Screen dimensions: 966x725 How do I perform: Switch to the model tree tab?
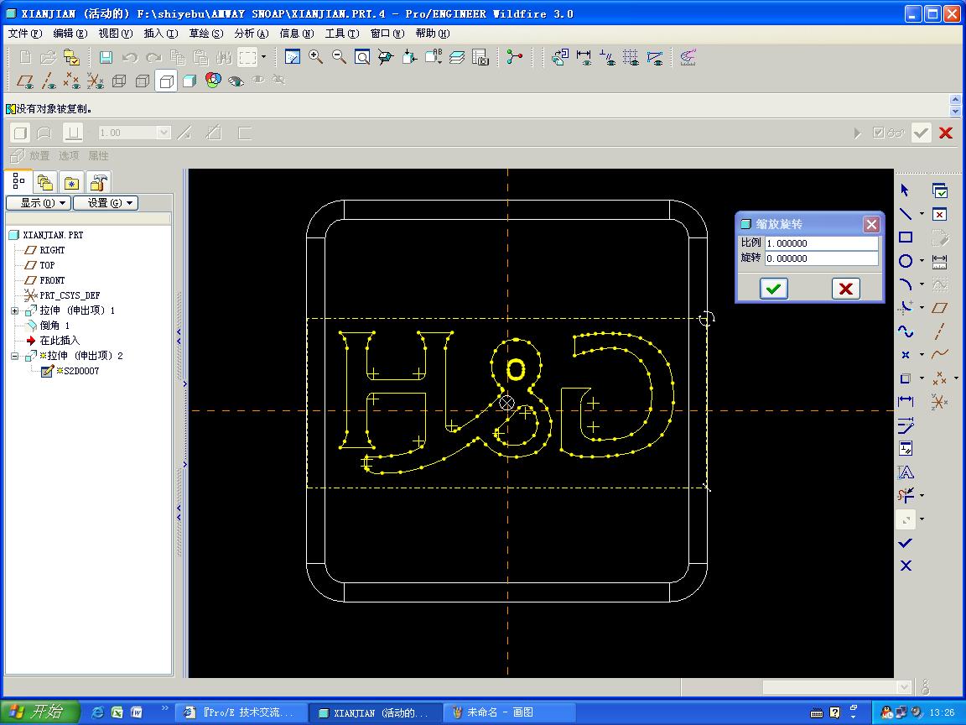point(18,181)
